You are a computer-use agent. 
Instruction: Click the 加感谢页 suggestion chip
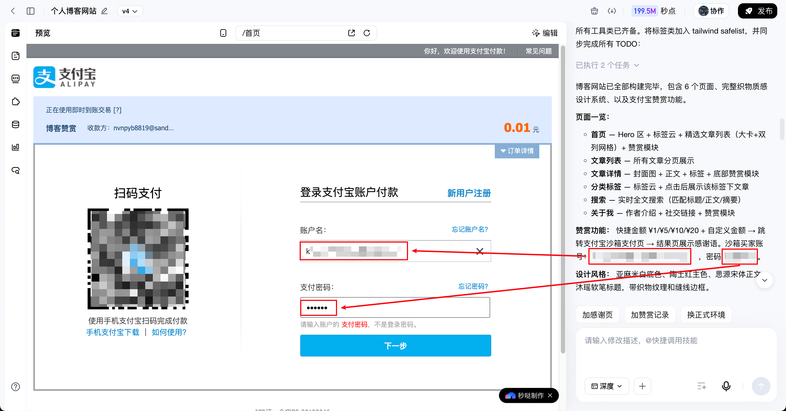[597, 315]
